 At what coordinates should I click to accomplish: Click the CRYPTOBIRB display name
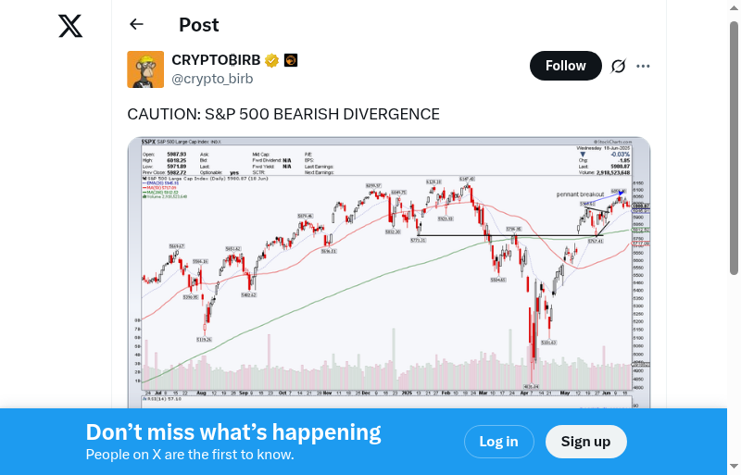216,60
